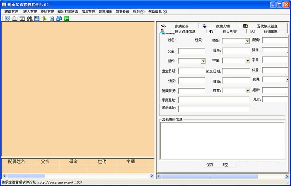Expand the 教育 dropdown
The height and width of the screenshot is (186, 291).
click(x=248, y=91)
